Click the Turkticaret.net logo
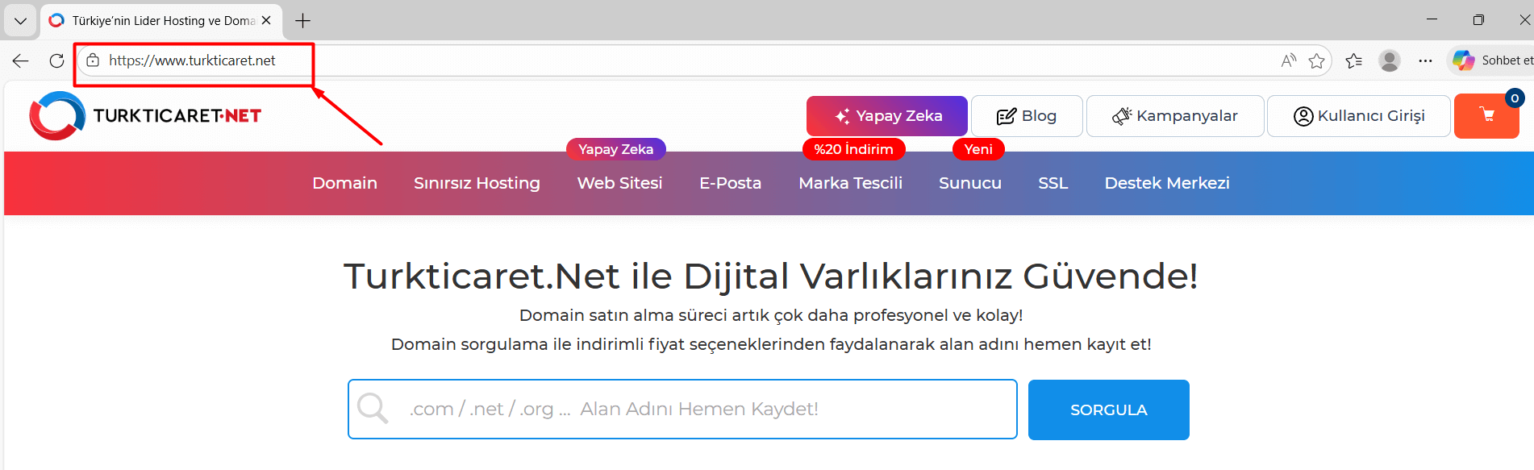This screenshot has height=470, width=1534. pyautogui.click(x=145, y=116)
